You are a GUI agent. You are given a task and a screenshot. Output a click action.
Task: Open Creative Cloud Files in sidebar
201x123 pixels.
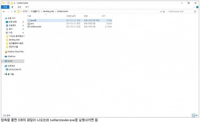(x=15, y=52)
